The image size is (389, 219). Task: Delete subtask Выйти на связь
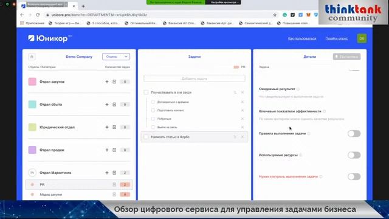[x=243, y=127]
